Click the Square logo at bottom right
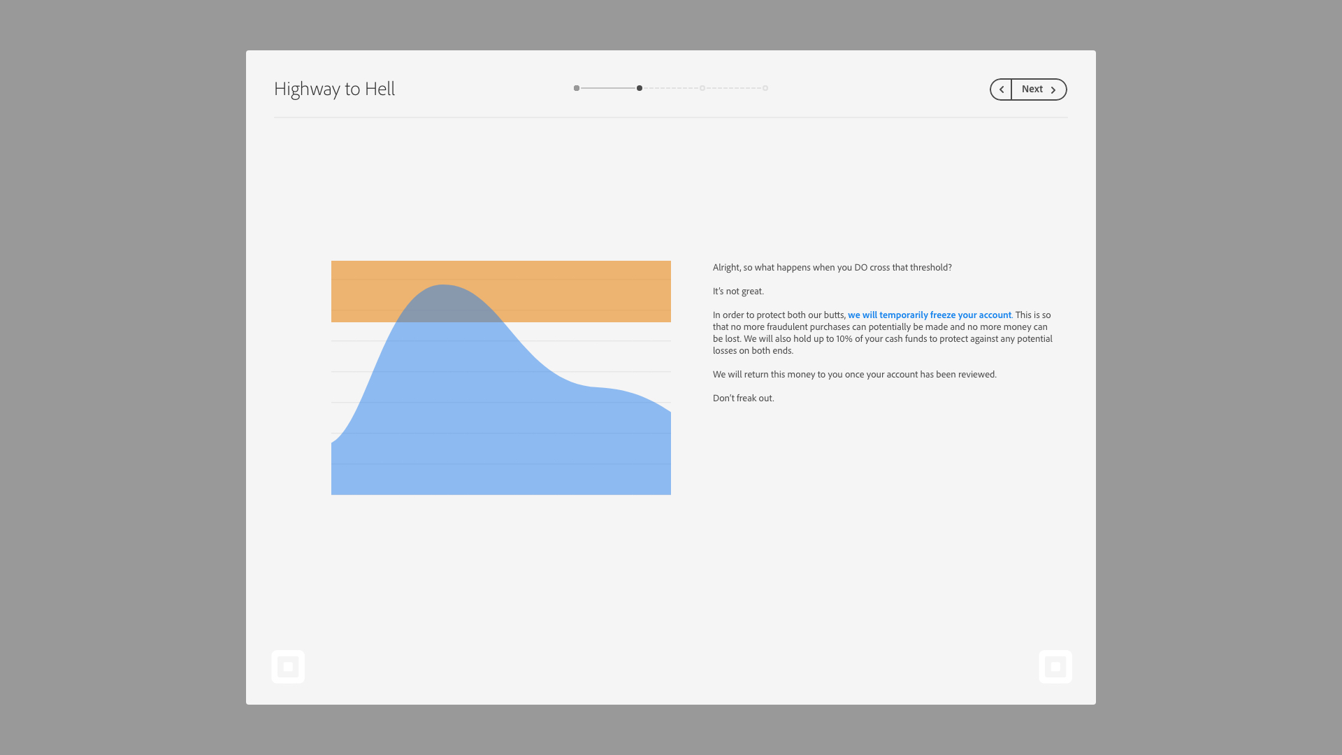1342x755 pixels. 1055,667
